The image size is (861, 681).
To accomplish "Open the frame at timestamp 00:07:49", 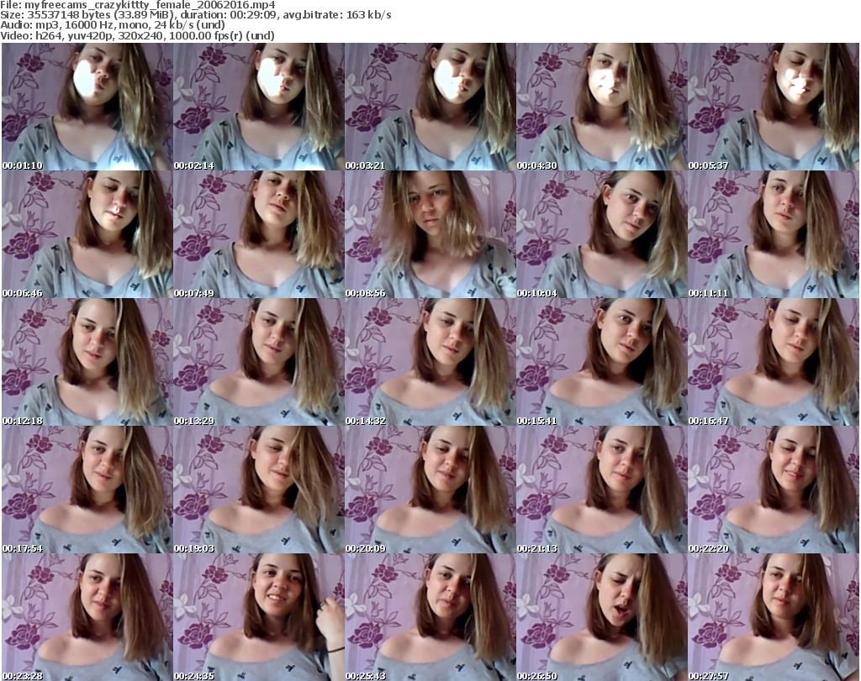I will tap(259, 234).
